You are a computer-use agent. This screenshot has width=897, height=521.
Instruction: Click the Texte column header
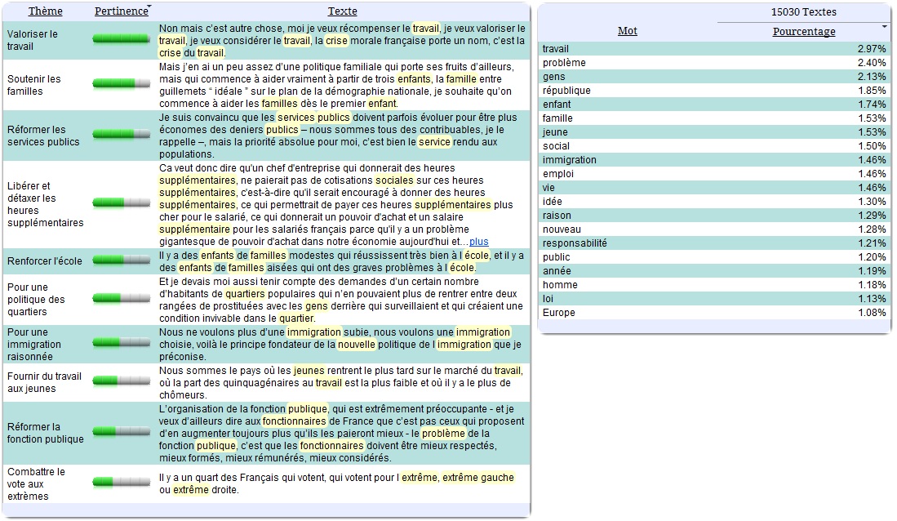[x=342, y=11]
